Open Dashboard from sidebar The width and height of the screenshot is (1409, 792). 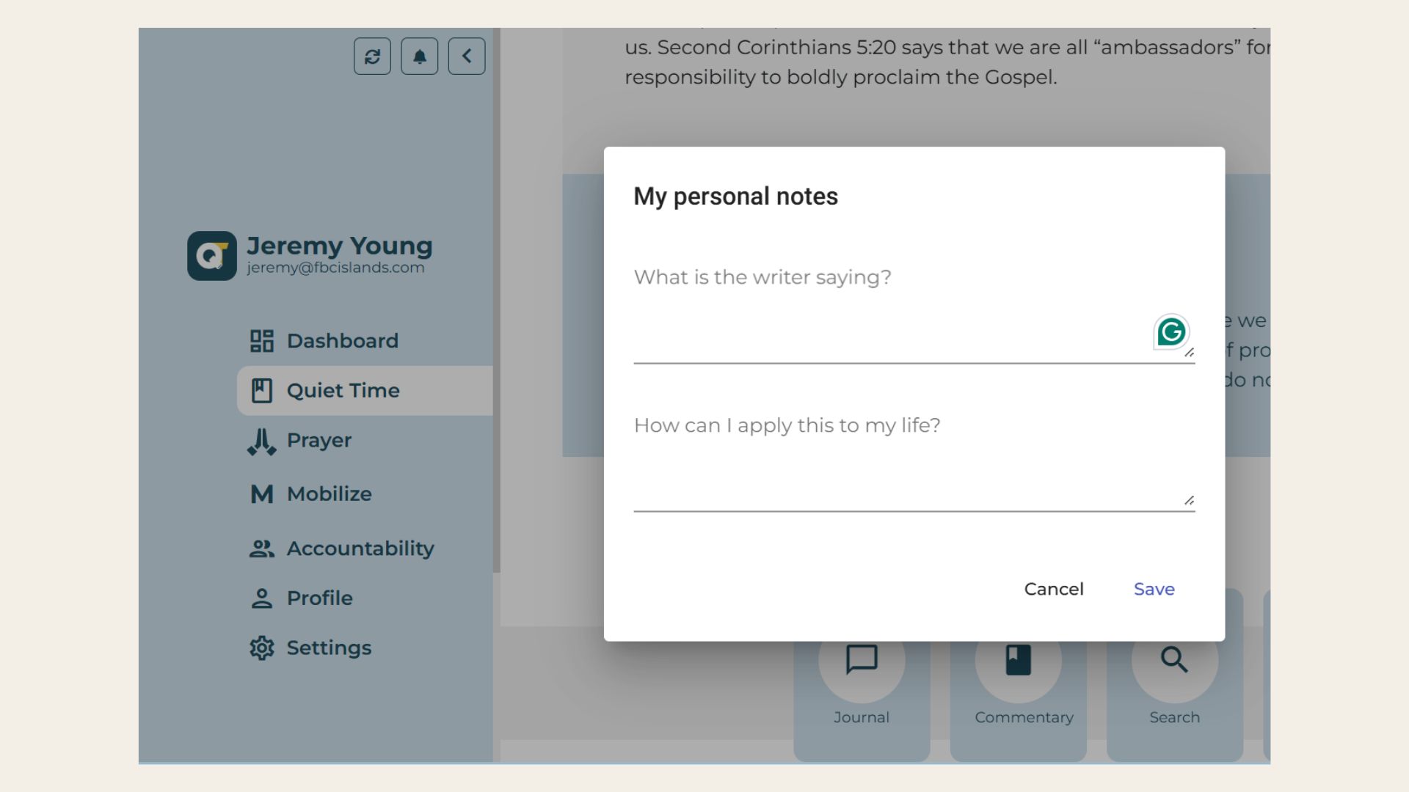[342, 341]
